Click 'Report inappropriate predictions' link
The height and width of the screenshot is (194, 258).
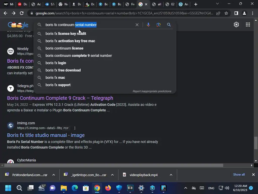152,91
